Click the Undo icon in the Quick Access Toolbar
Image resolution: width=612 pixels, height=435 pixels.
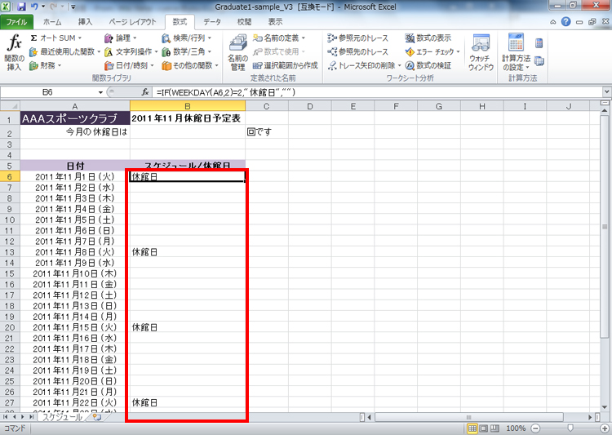[34, 7]
